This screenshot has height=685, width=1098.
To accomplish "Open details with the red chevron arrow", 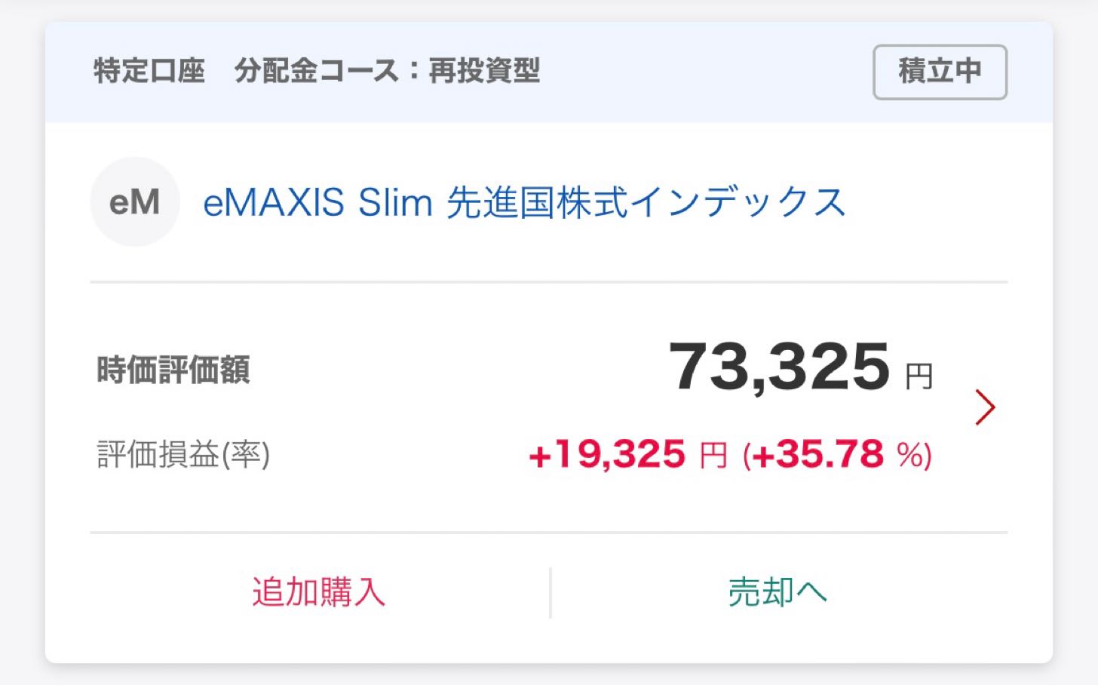I will [985, 407].
